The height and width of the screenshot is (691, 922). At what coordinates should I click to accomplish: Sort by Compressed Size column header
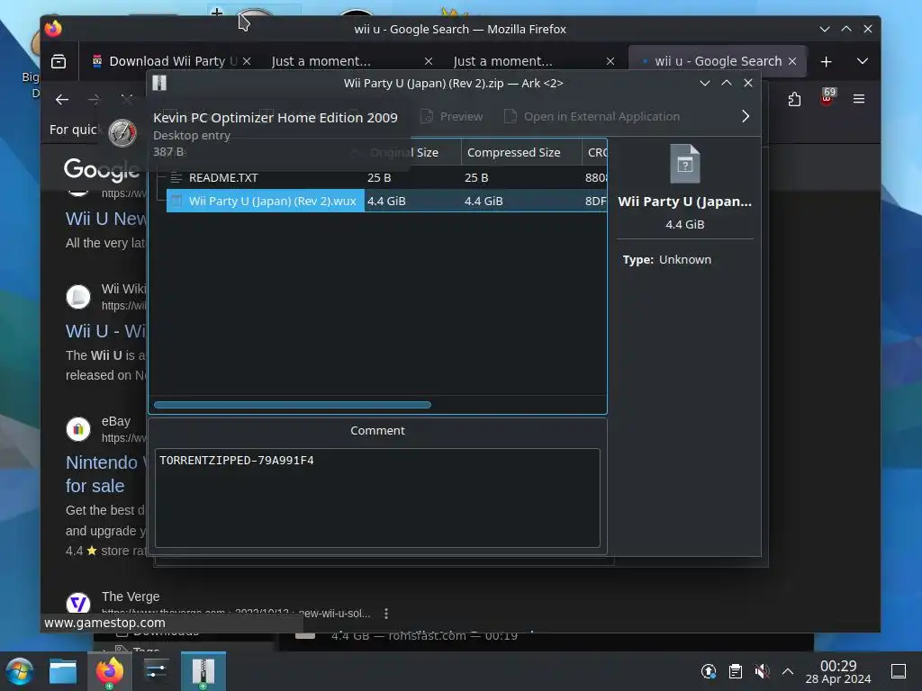[x=521, y=152]
